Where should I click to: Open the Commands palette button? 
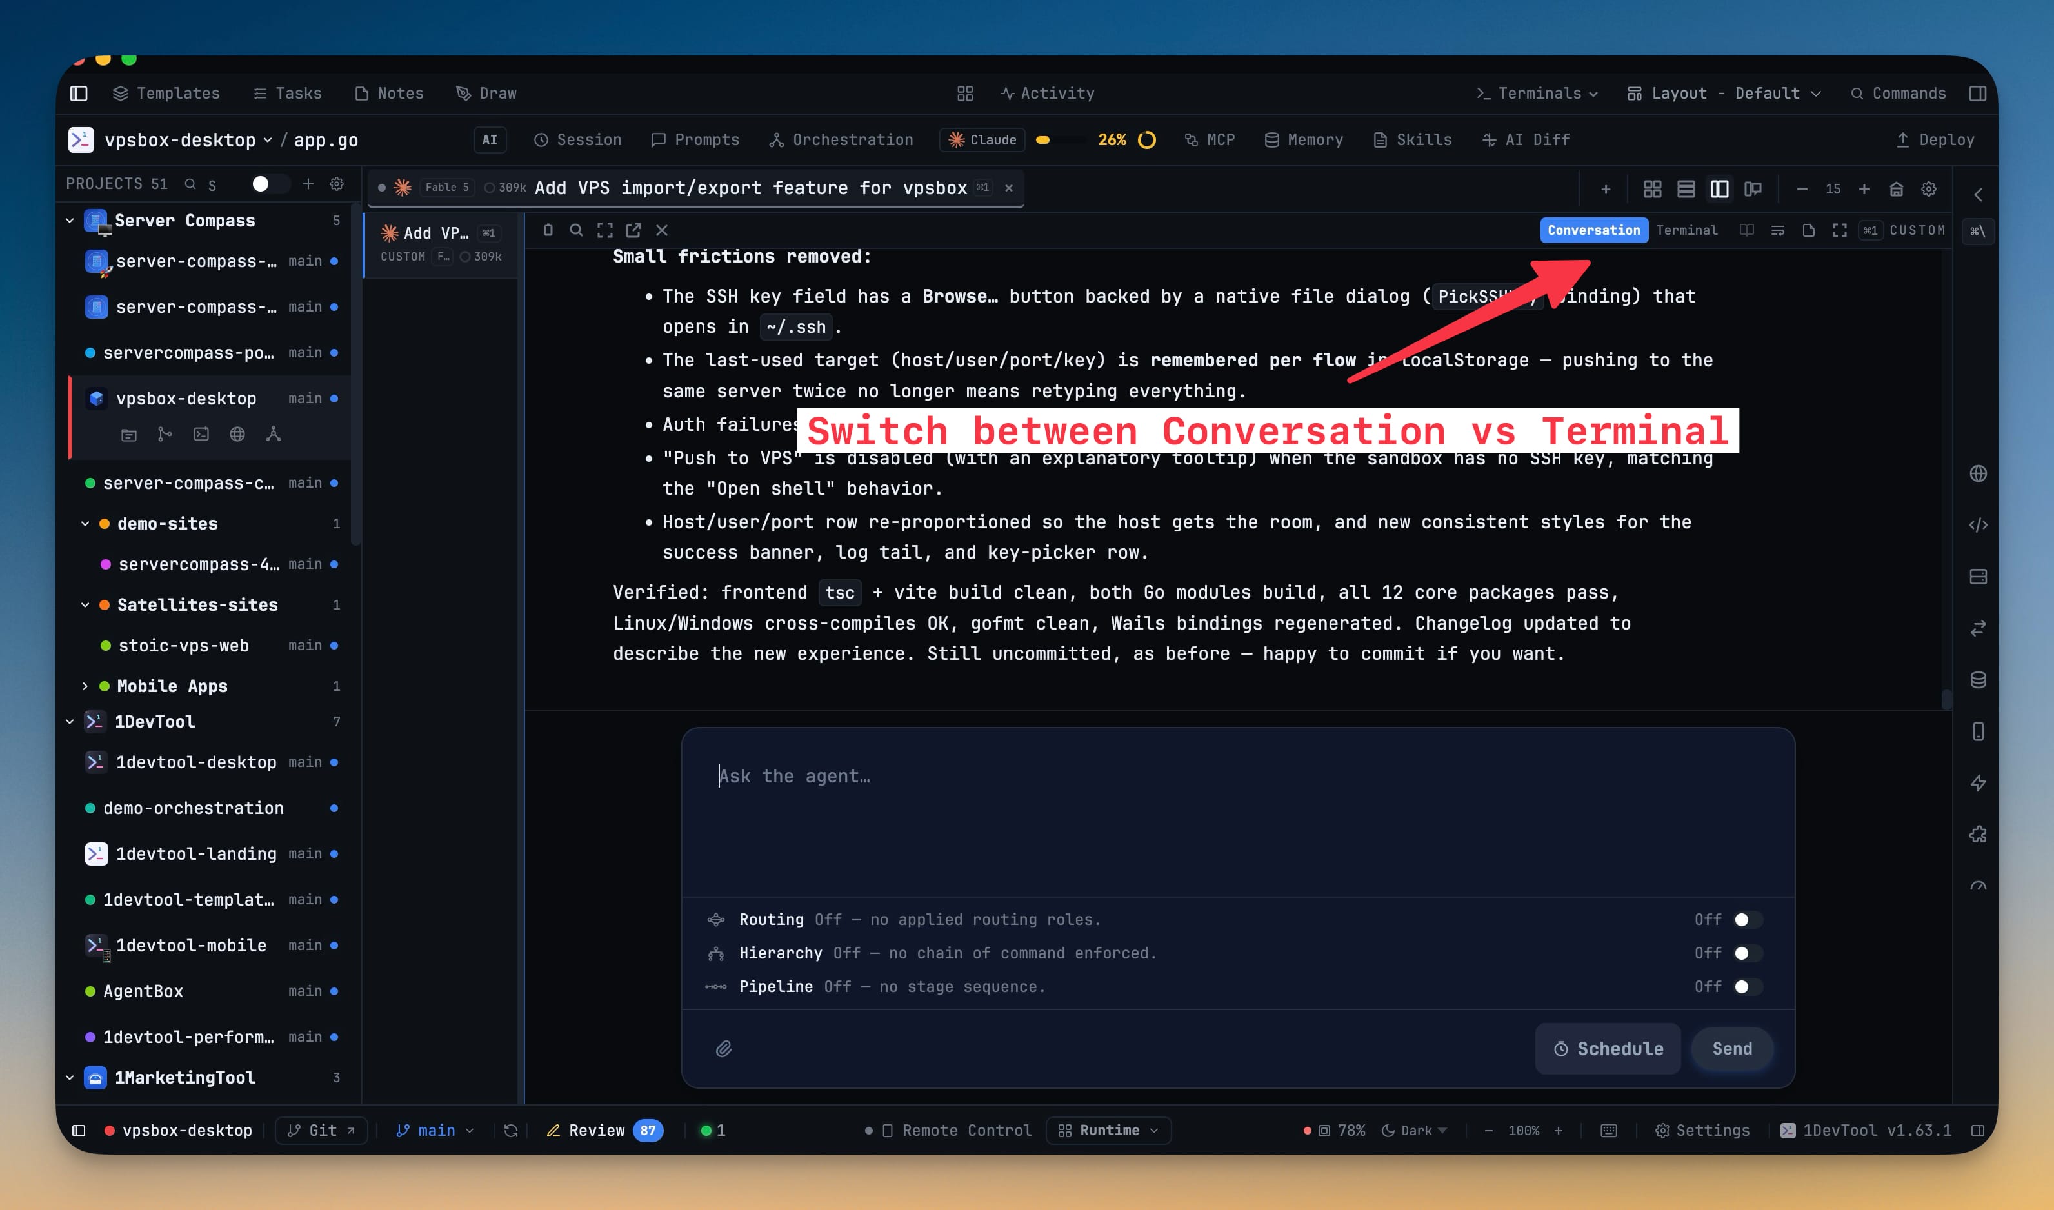1899,93
